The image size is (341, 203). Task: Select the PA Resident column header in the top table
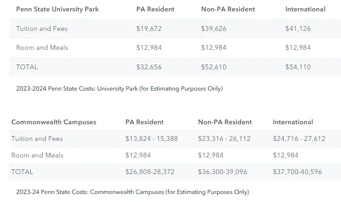155,9
